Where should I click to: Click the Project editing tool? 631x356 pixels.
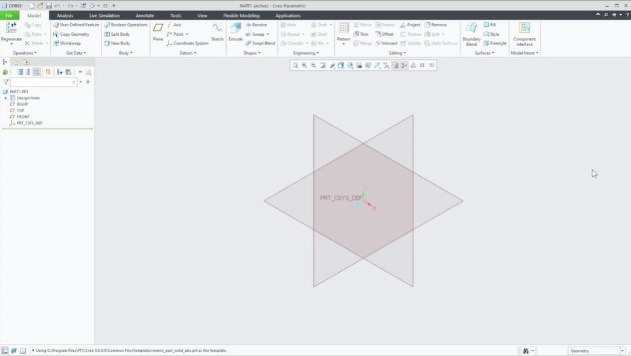click(410, 25)
